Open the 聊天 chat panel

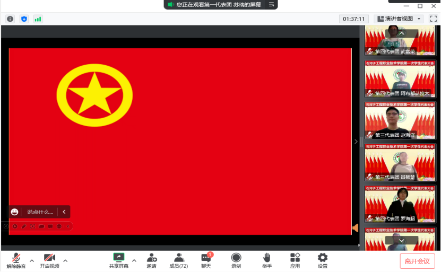[x=206, y=260]
